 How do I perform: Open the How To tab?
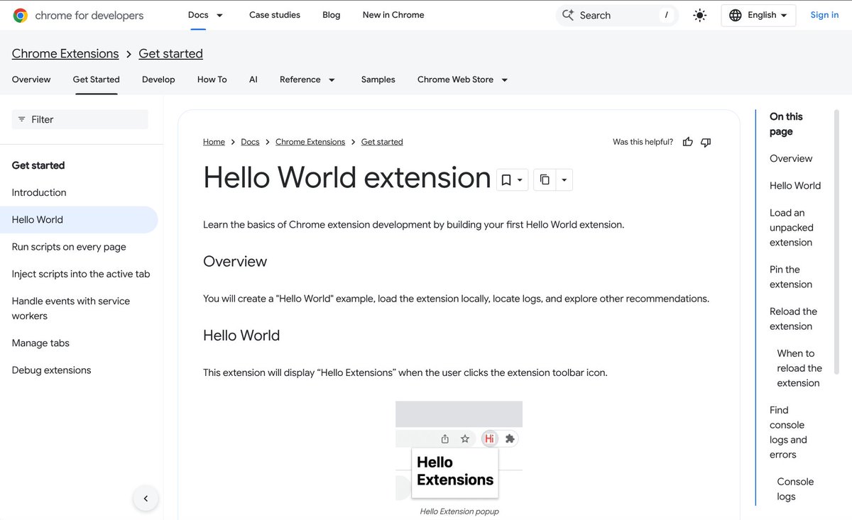(212, 79)
